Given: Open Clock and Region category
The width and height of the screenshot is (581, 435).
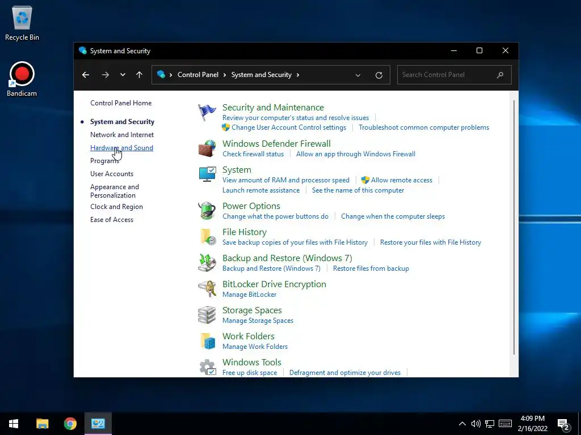Looking at the screenshot, I should pyautogui.click(x=116, y=206).
